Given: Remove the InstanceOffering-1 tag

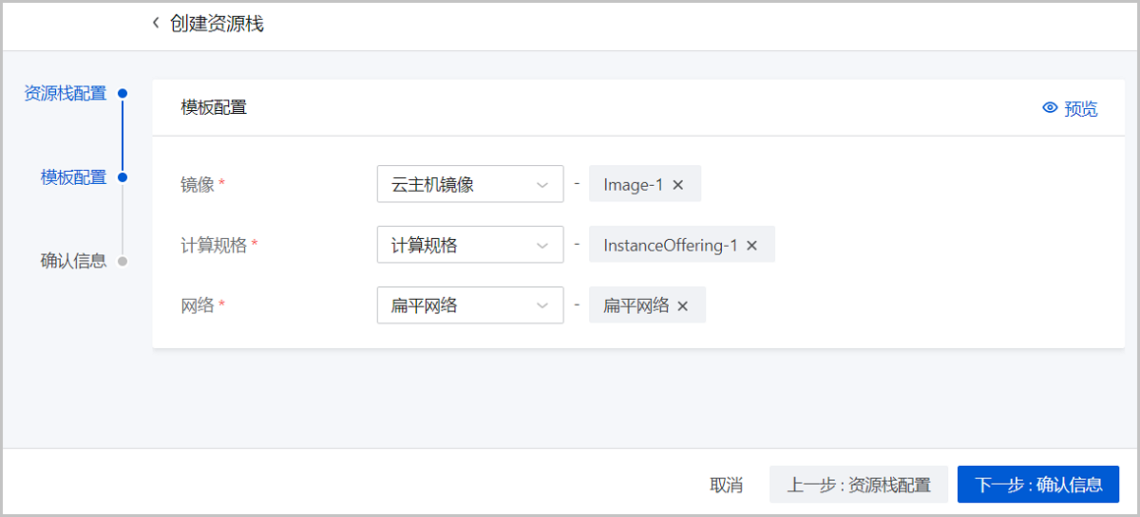Looking at the screenshot, I should (x=751, y=246).
